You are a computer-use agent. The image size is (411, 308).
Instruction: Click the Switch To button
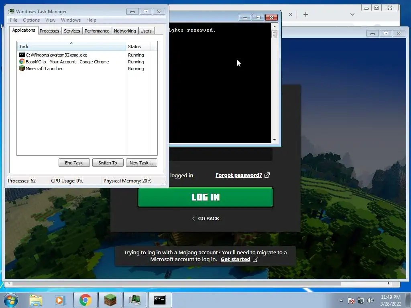[108, 163]
